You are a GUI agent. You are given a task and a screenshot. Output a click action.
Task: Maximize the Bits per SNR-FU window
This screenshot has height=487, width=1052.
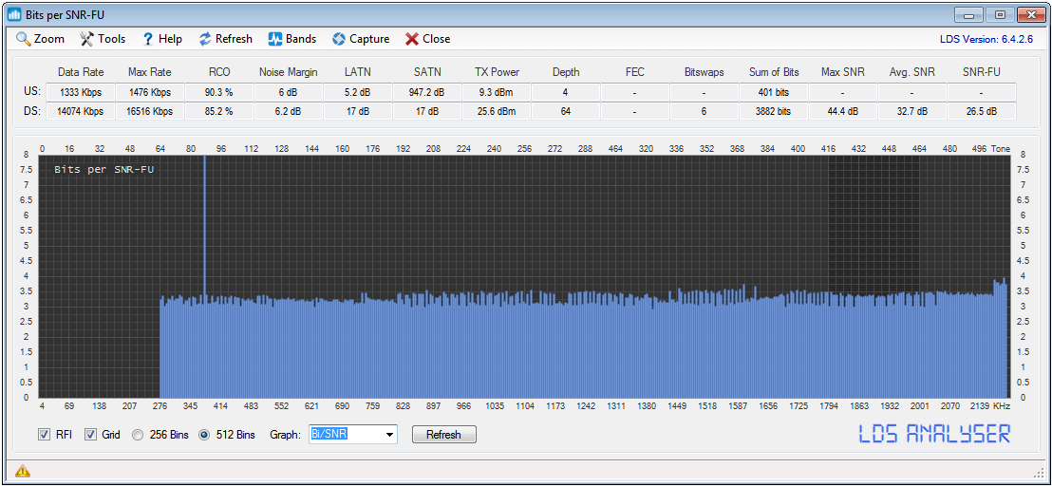pyautogui.click(x=999, y=14)
